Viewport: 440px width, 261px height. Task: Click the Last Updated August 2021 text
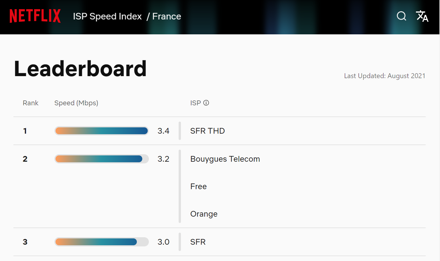[x=384, y=76]
